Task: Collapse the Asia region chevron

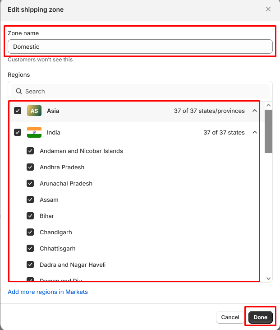Action: (x=254, y=111)
